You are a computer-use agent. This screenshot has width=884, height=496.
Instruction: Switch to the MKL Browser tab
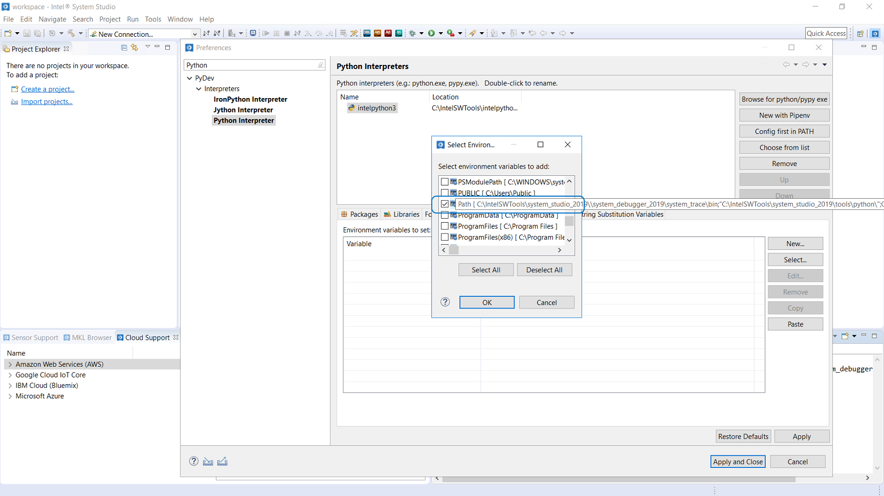click(x=87, y=338)
